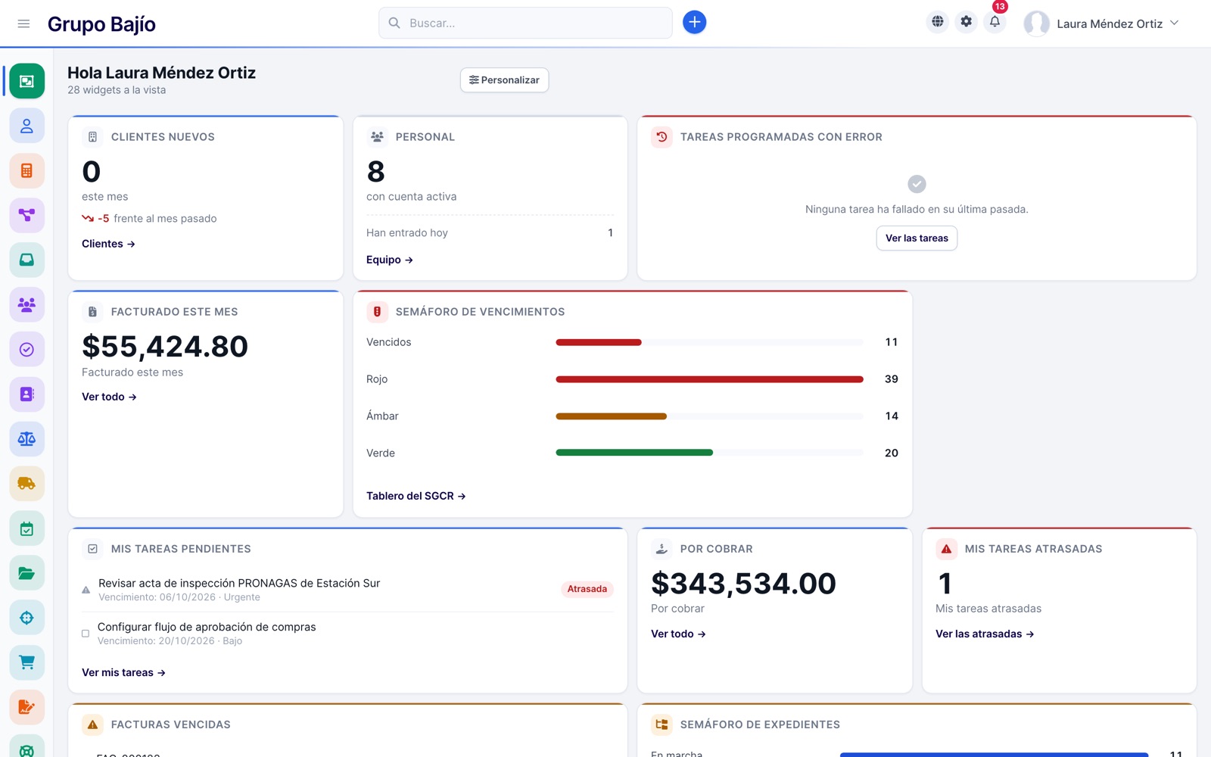The height and width of the screenshot is (757, 1211).
Task: Click the $343,534.00 Por cobrar amount
Action: [743, 584]
